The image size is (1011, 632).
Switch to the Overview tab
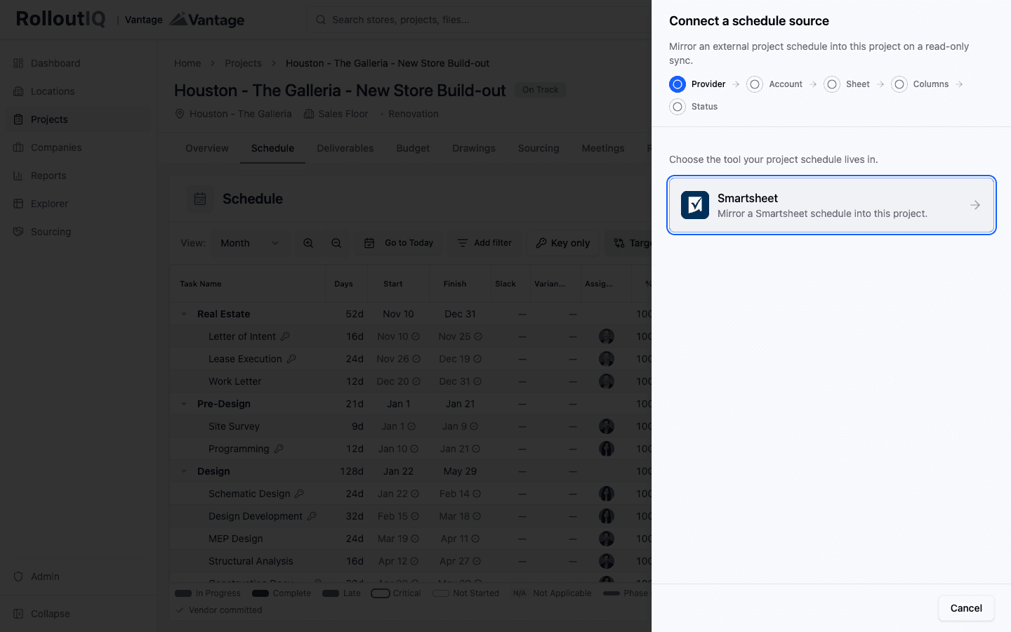coord(207,148)
